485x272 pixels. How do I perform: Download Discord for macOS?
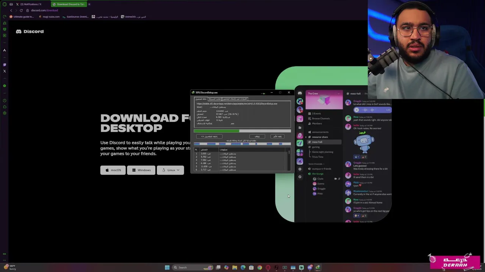tap(113, 170)
